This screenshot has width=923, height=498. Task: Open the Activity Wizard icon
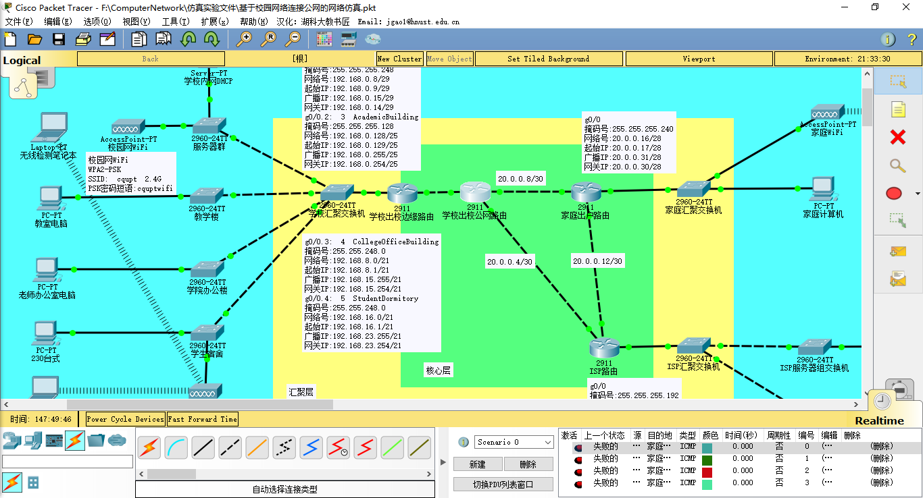107,39
